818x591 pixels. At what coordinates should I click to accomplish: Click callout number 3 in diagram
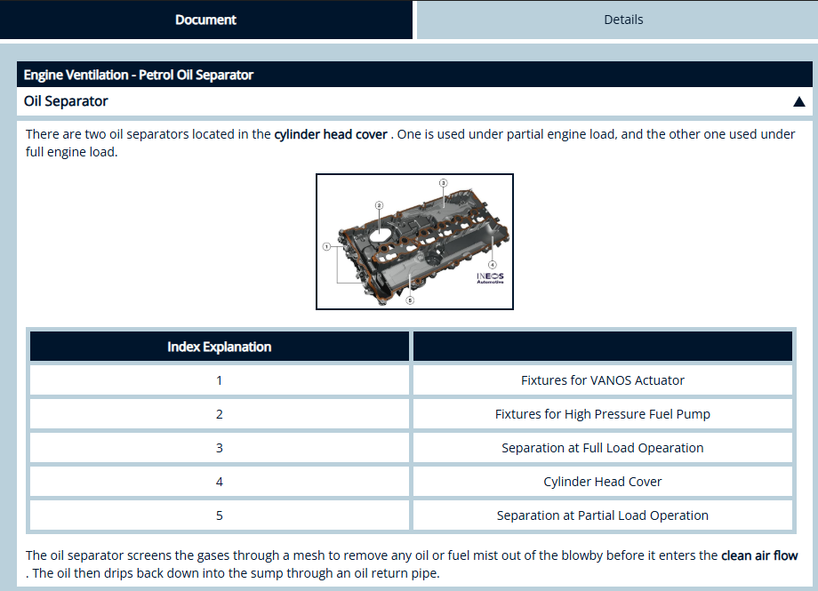coord(443,182)
